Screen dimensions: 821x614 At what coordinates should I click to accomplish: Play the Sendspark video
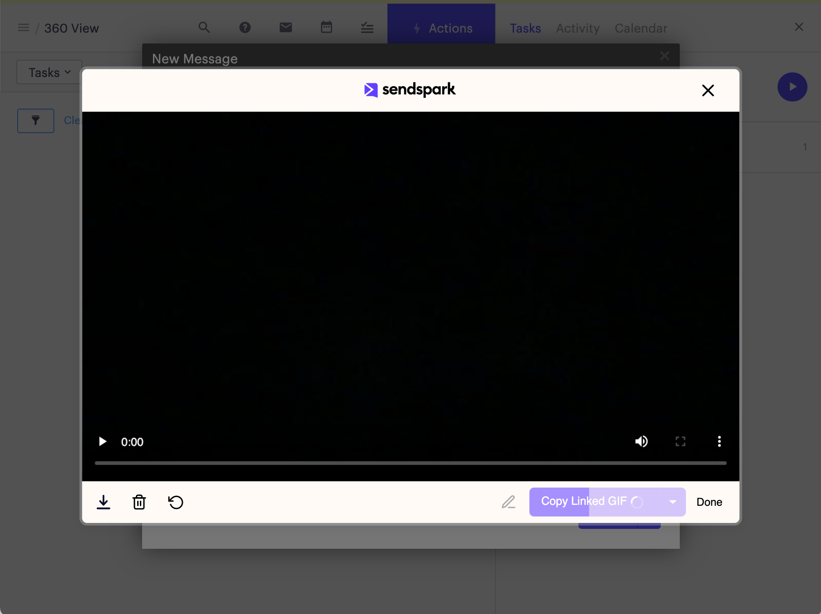[x=103, y=441]
